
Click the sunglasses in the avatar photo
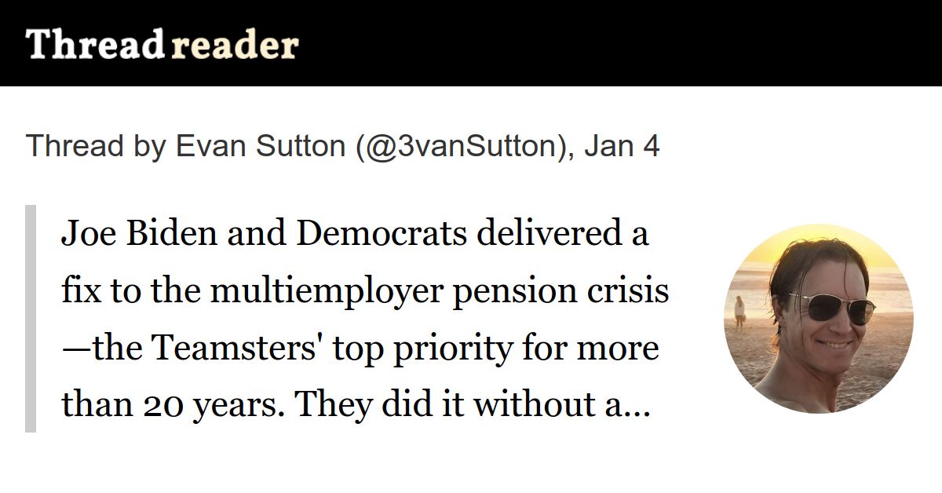point(832,306)
